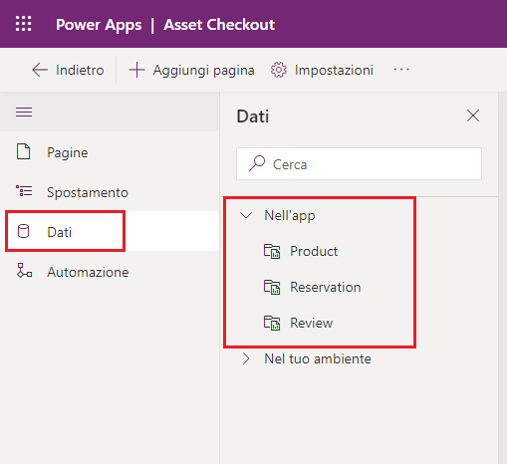Close the Dati panel
This screenshot has height=464, width=507.
tap(473, 116)
